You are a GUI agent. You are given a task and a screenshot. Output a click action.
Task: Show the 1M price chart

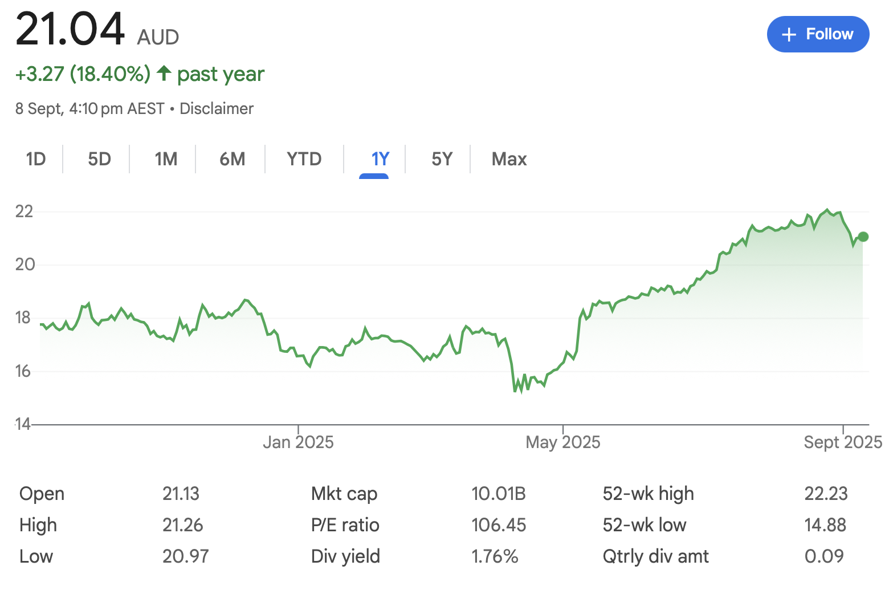pyautogui.click(x=166, y=159)
